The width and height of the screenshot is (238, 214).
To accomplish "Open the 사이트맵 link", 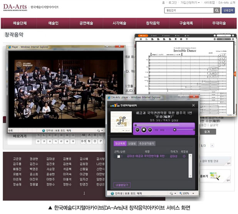I will pos(209,2).
